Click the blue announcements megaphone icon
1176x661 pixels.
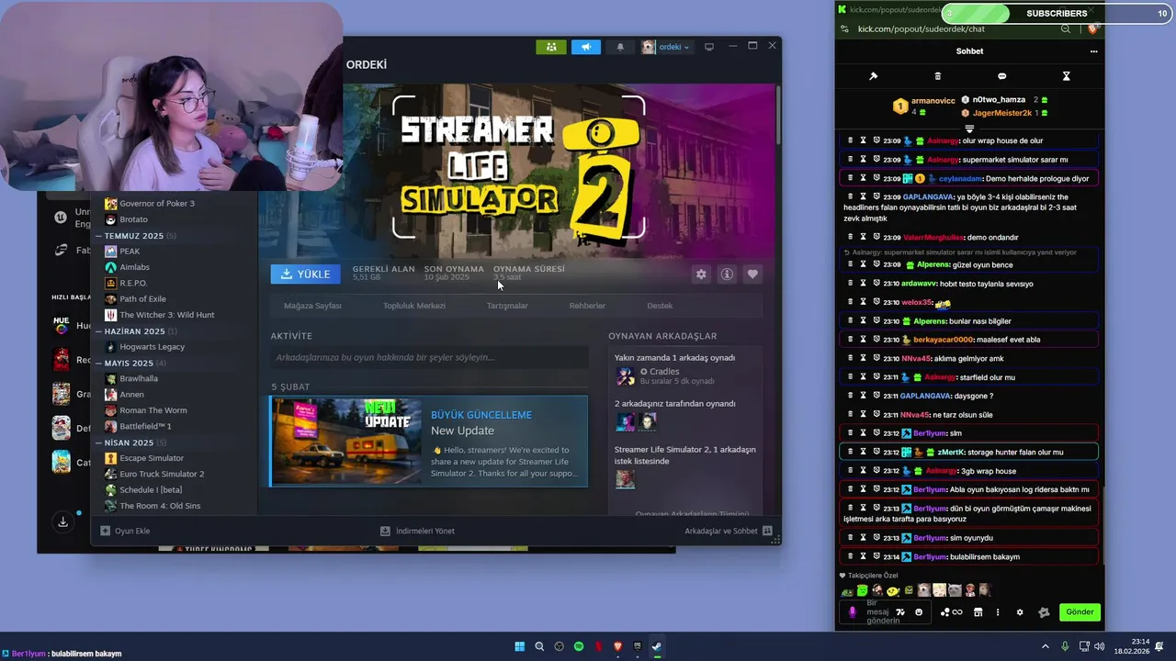(x=585, y=47)
